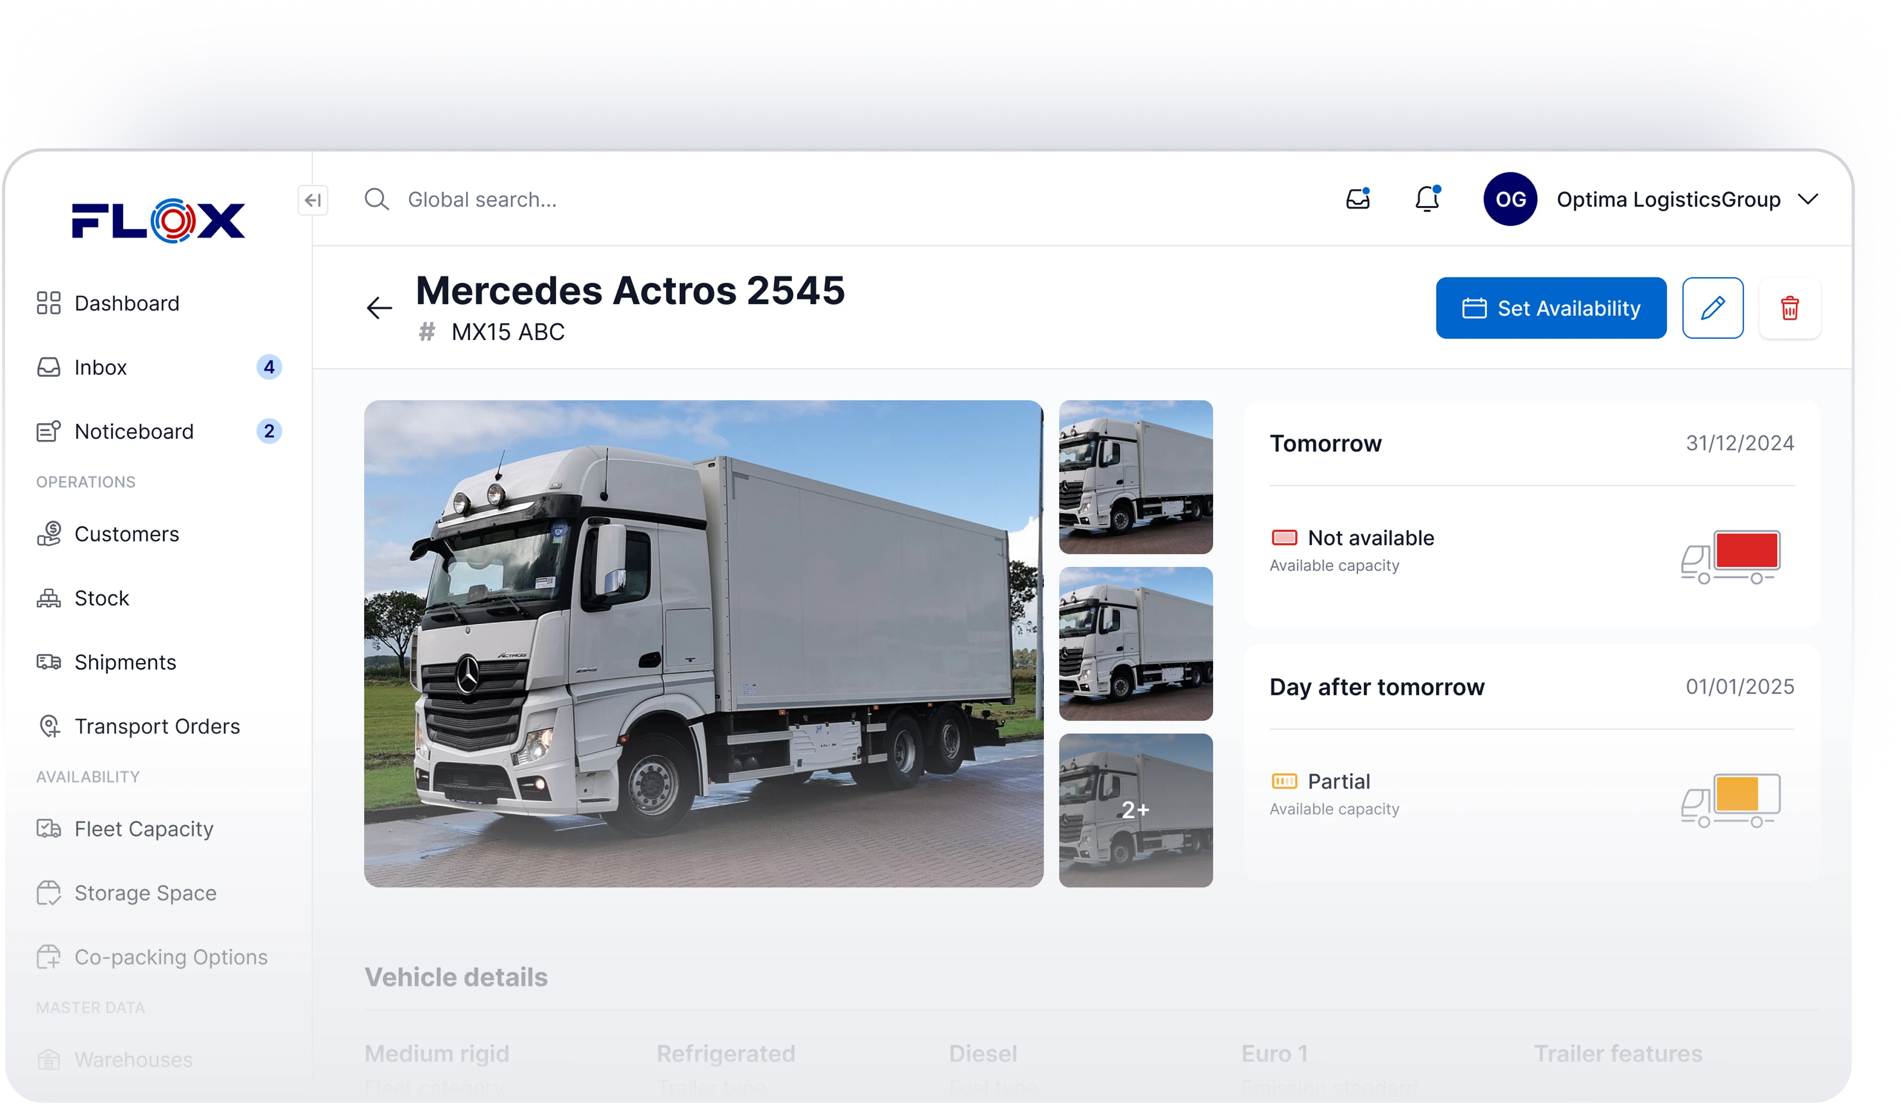Image resolution: width=1901 pixels, height=1106 pixels.
Task: Edit vehicle with the pencil button
Action: pos(1712,308)
